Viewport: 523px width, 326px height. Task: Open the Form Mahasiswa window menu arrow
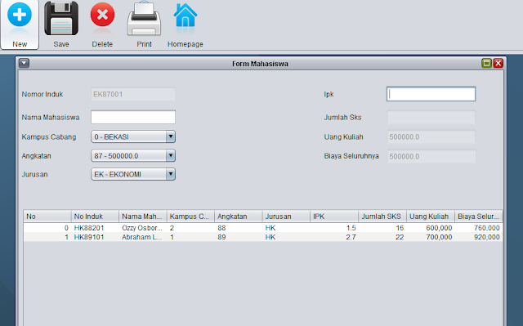(x=24, y=63)
